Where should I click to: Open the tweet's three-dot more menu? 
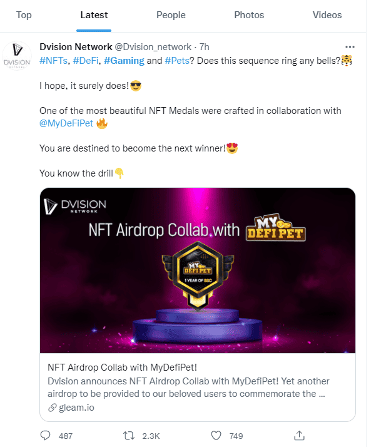coord(350,47)
